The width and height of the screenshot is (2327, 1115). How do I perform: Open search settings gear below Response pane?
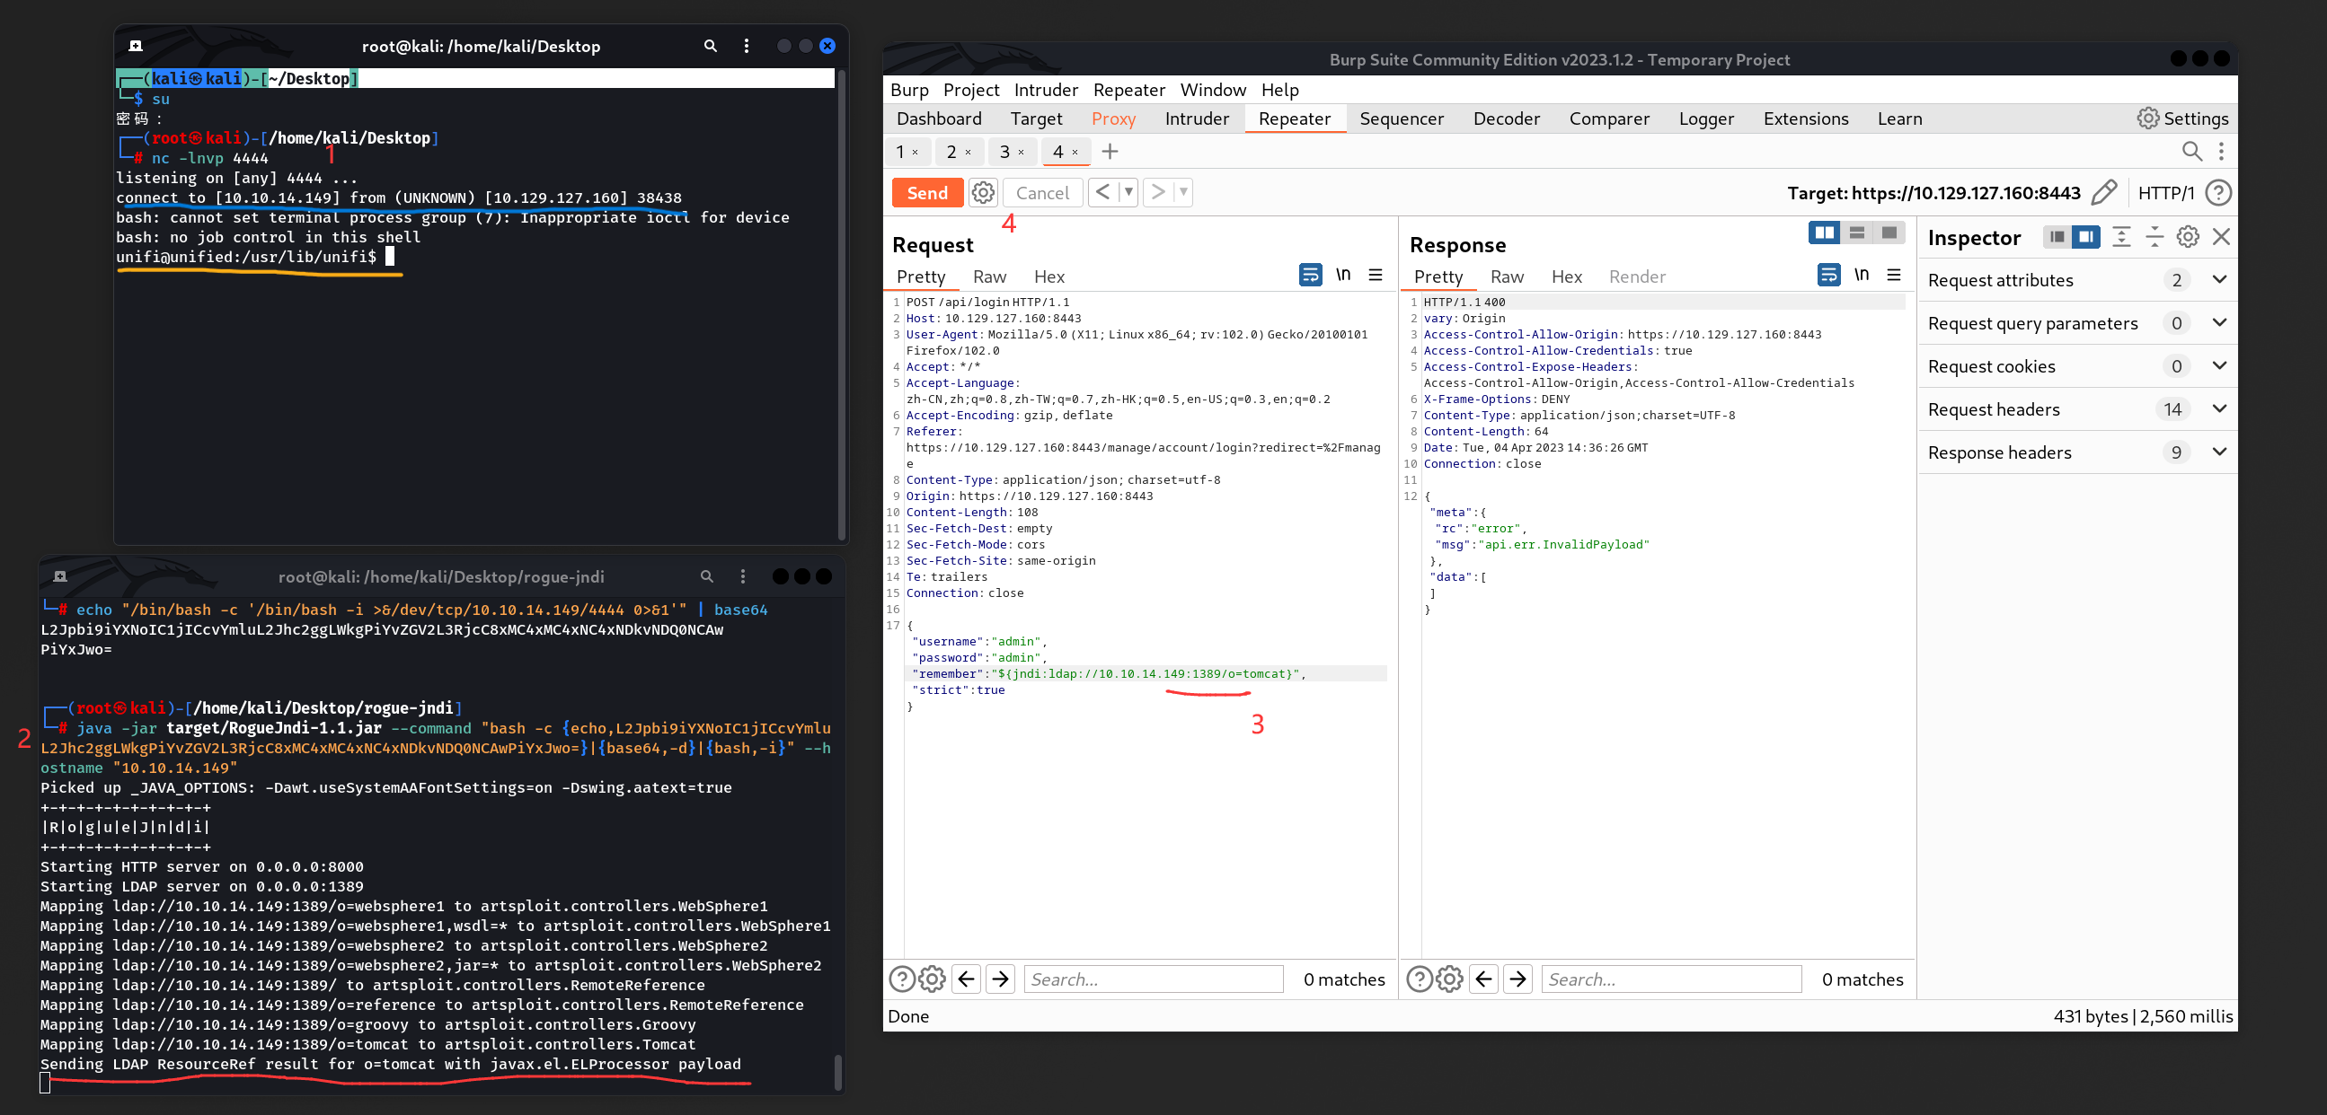pyautogui.click(x=1449, y=979)
